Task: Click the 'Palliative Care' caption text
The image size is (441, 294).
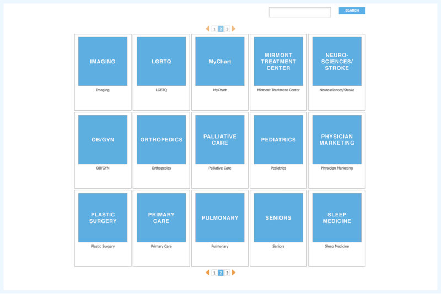Action: (219, 168)
